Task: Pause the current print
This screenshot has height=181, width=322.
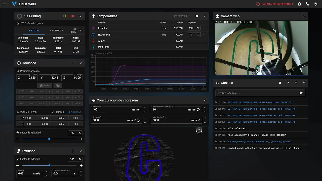Action: tap(65, 16)
